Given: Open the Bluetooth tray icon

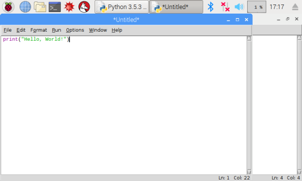Looking at the screenshot, I should (210, 7).
